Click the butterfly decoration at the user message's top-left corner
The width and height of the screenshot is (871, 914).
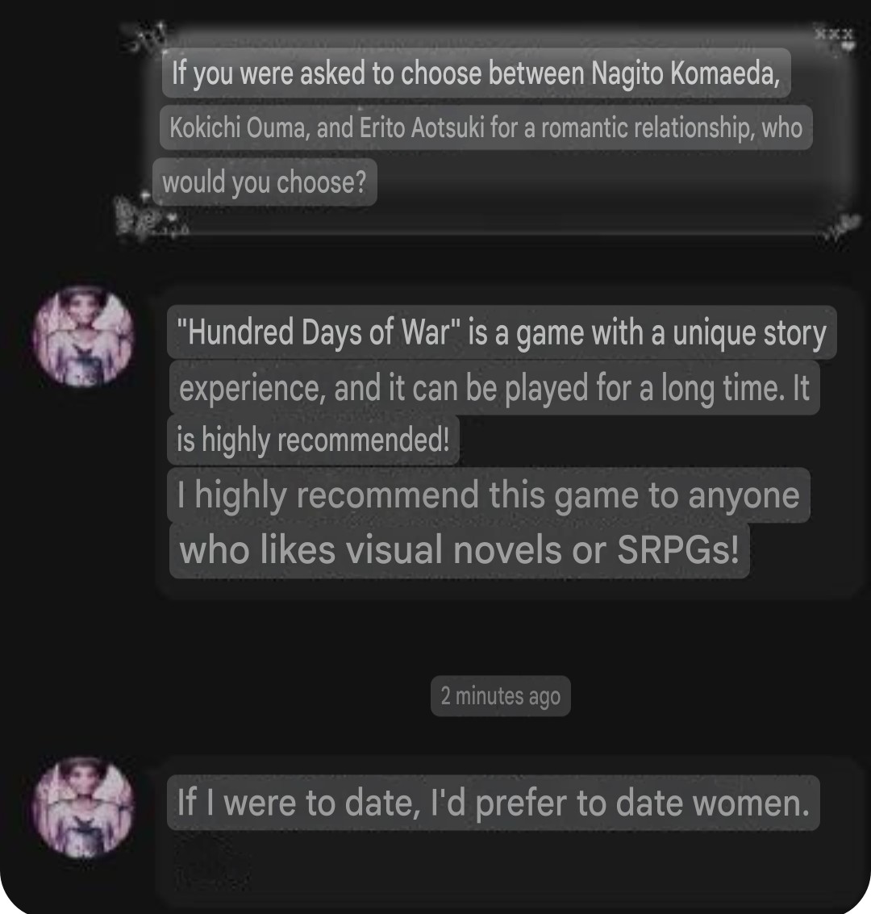[146, 36]
